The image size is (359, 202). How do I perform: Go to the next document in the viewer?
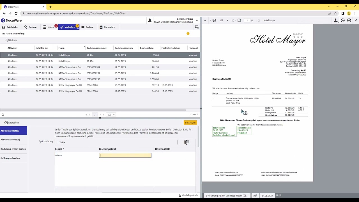227,20
